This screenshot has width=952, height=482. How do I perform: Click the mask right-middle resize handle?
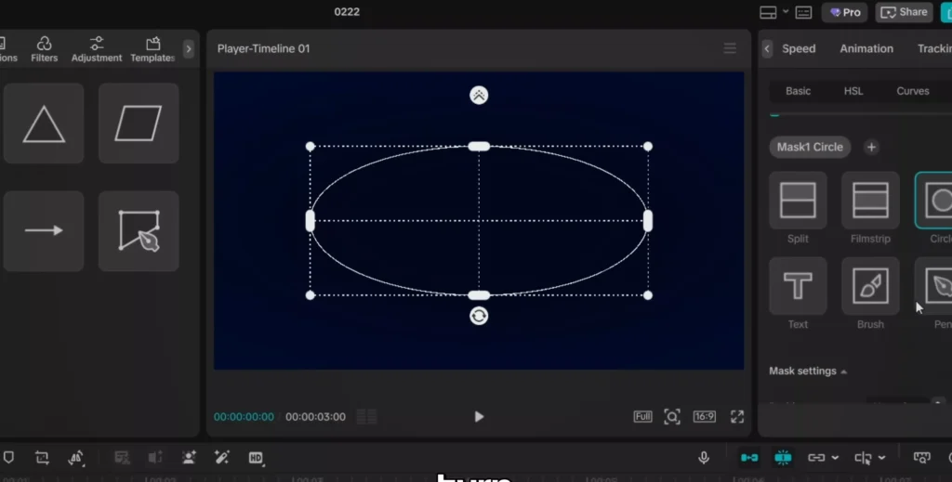point(648,221)
